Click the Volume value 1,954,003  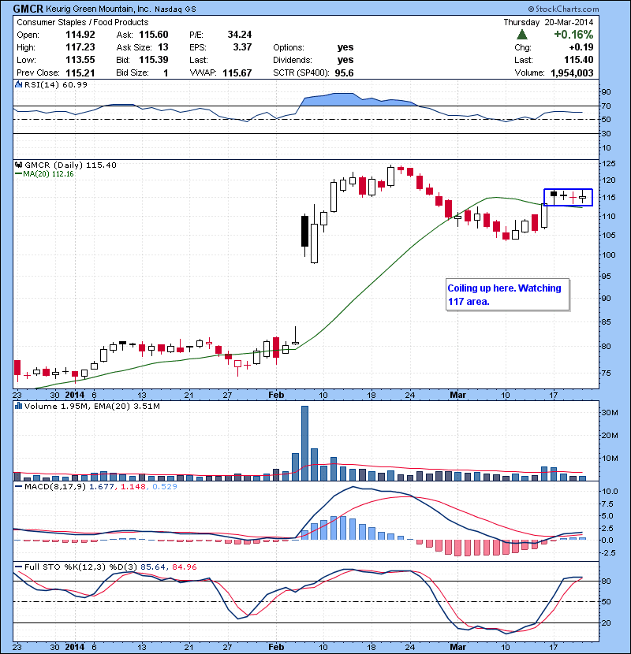(x=572, y=72)
